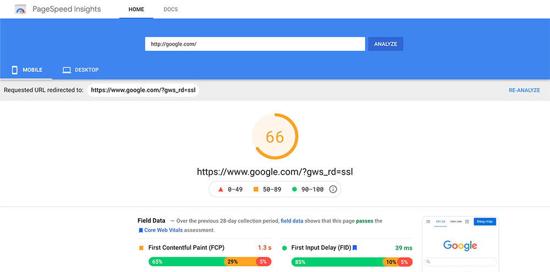
Task: Click the performance score gauge showing 66
Action: click(275, 136)
